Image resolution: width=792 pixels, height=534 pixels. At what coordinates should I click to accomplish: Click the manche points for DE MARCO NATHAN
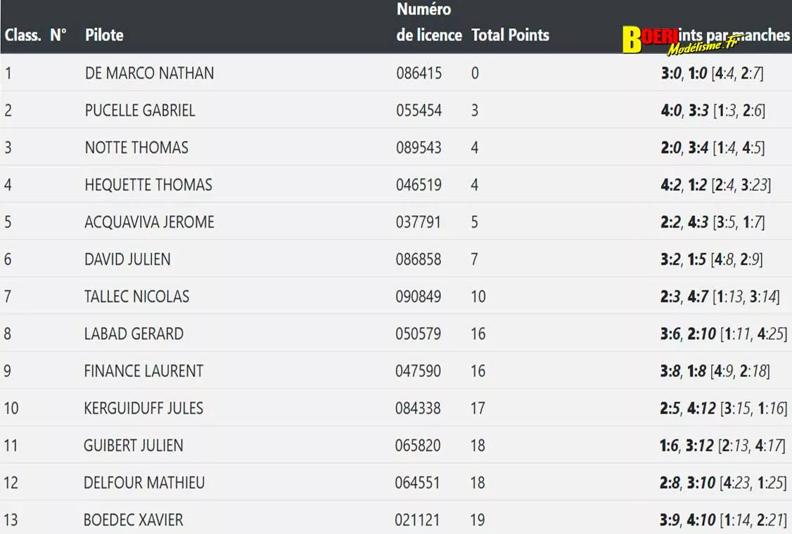point(712,73)
